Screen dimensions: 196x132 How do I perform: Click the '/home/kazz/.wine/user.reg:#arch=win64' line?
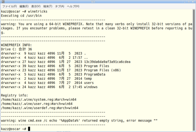tap(37, 104)
